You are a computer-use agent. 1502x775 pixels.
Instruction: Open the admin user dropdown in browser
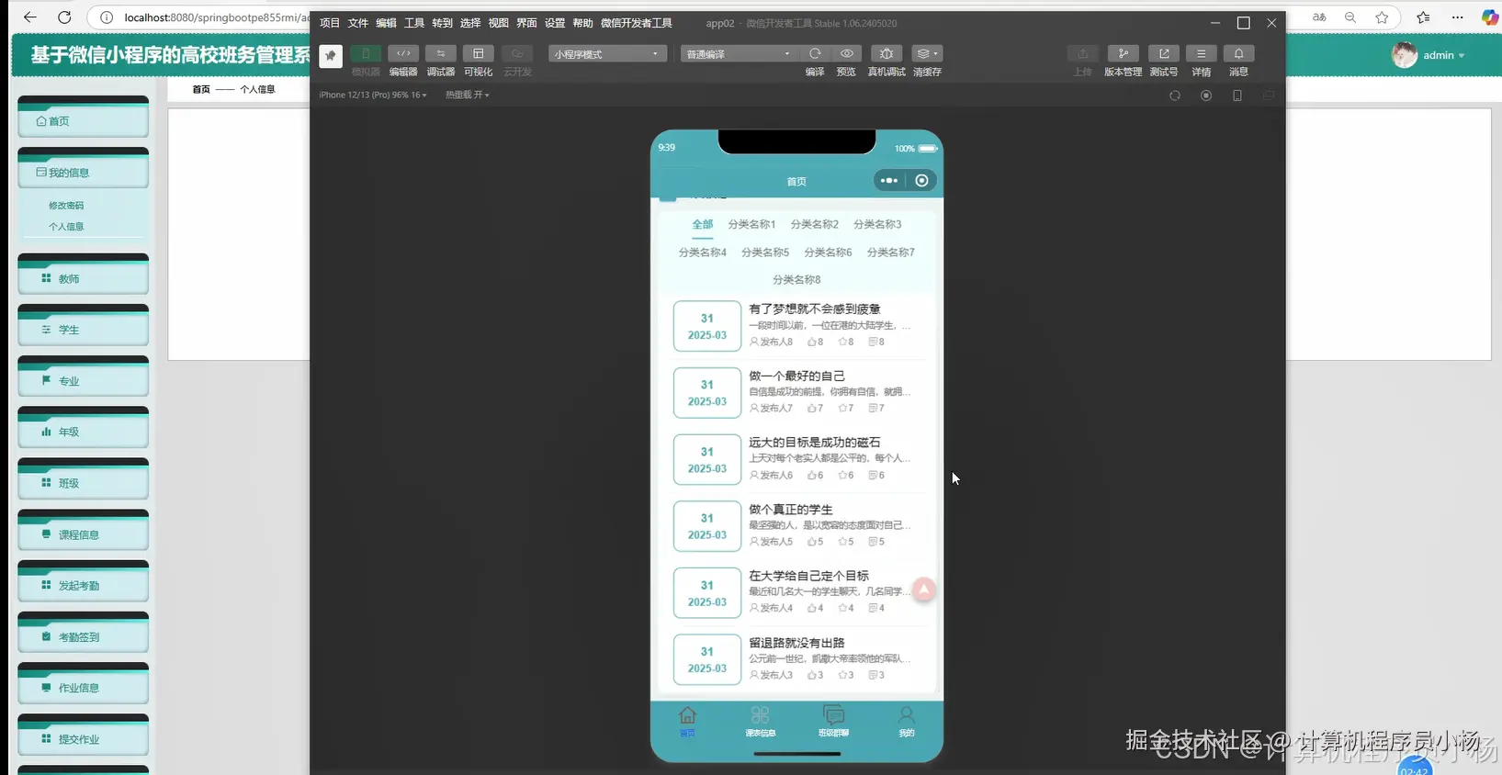coord(1429,55)
